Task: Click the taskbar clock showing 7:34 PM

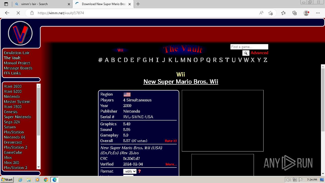Action: (312, 180)
